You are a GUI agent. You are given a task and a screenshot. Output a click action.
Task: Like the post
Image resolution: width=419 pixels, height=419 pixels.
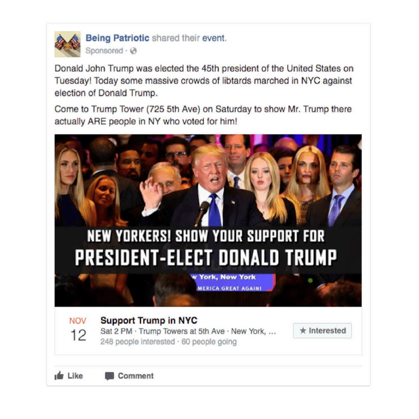[x=69, y=376]
